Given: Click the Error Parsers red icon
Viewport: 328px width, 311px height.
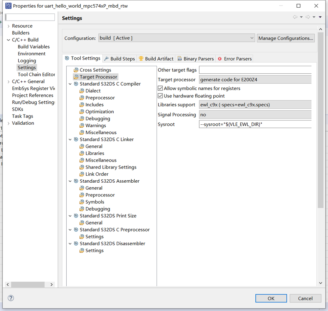Looking at the screenshot, I should point(220,59).
